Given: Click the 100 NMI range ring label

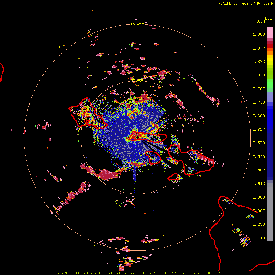Looking at the screenshot, I should click(137, 24).
